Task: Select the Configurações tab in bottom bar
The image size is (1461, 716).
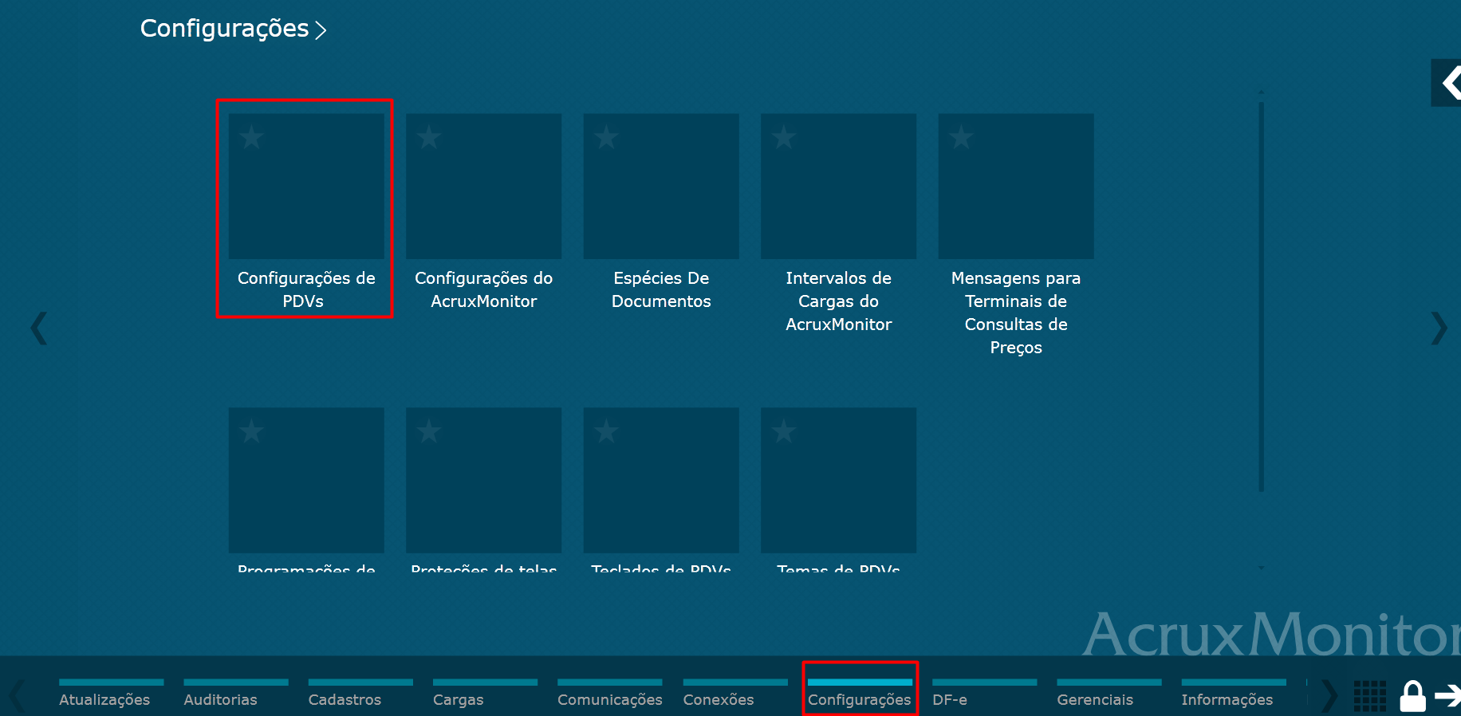Action: pos(860,693)
